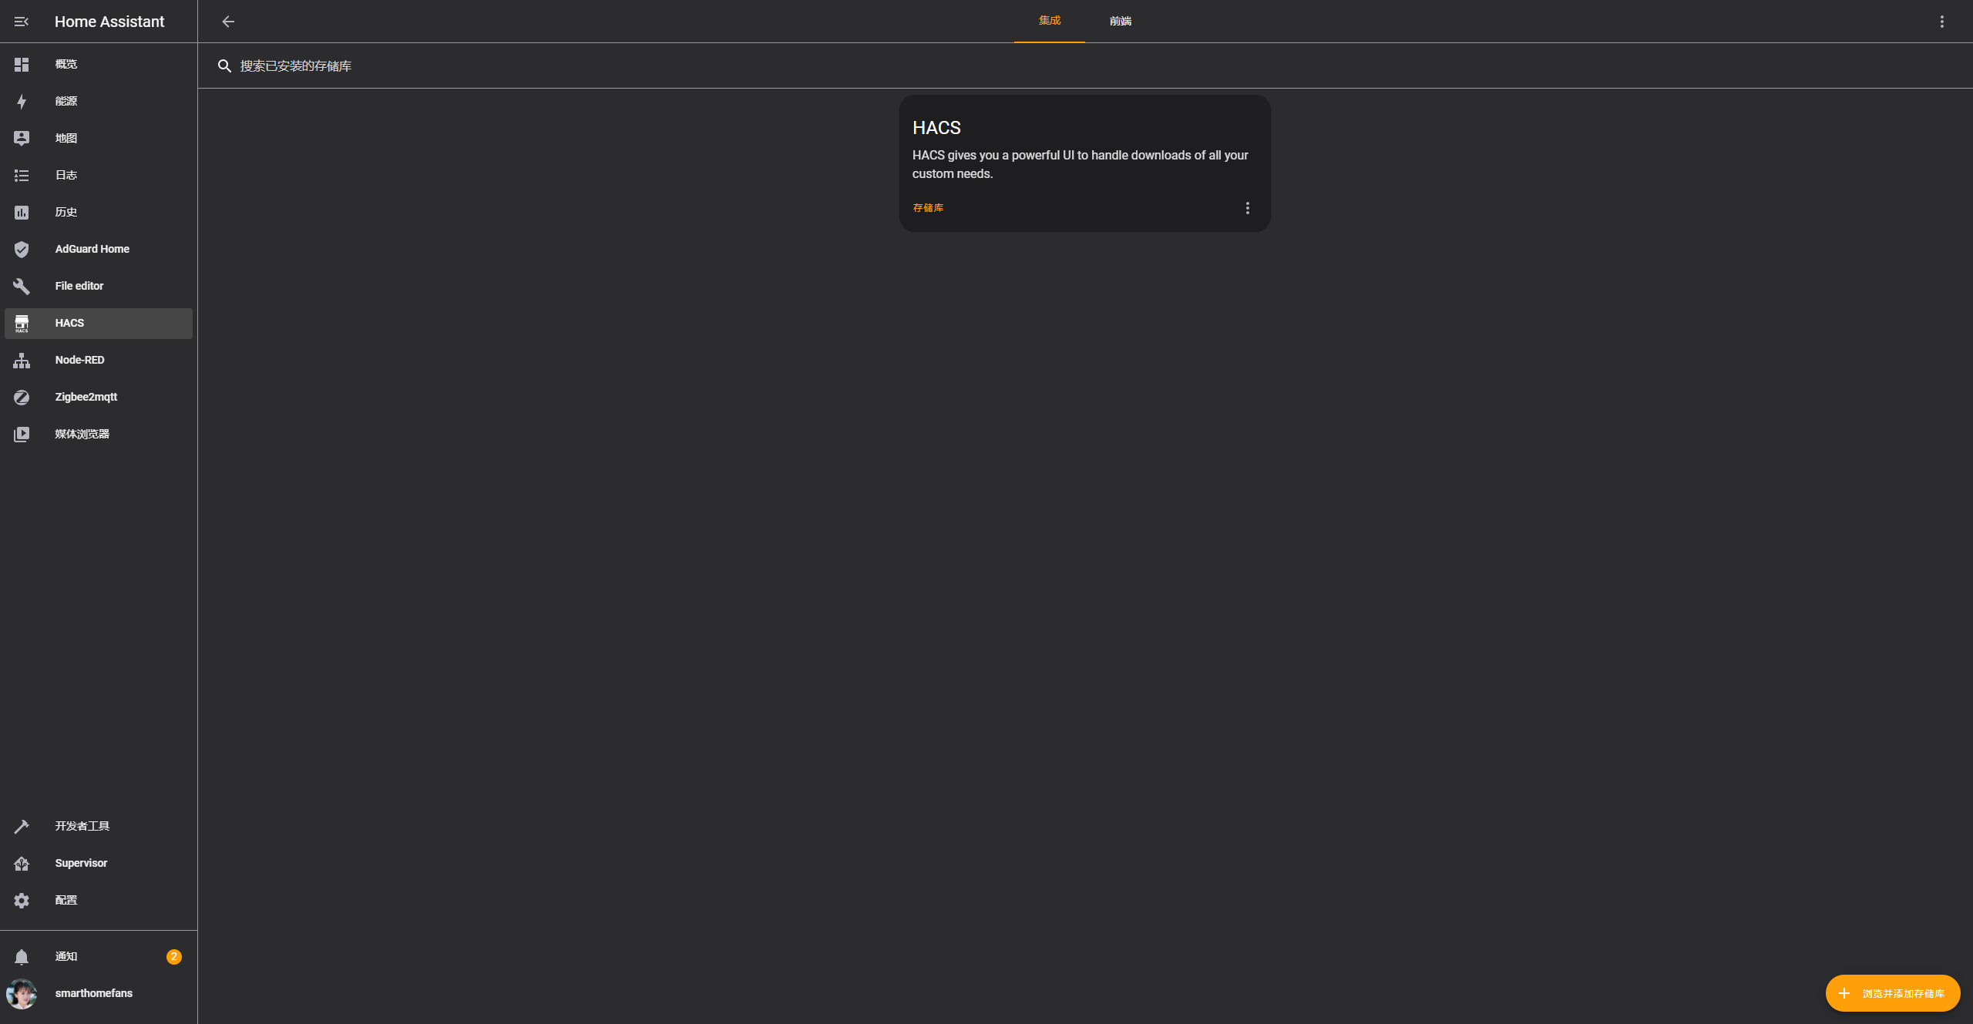
Task: Open the 历史 history chart icon
Action: click(x=22, y=213)
